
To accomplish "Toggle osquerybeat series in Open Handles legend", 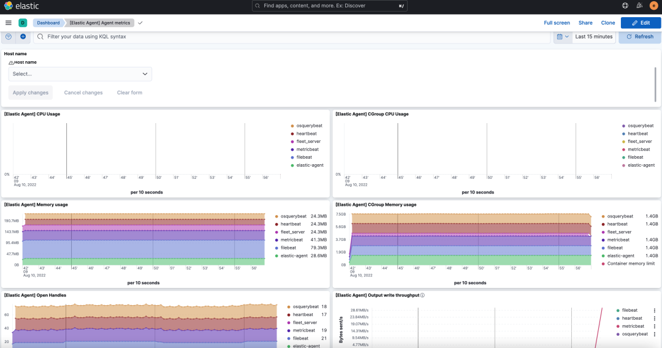I will (306, 307).
